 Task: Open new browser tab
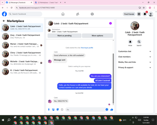(65, 2)
